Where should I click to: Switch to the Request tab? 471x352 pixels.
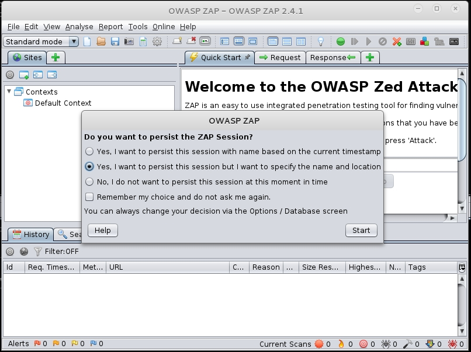tap(280, 57)
